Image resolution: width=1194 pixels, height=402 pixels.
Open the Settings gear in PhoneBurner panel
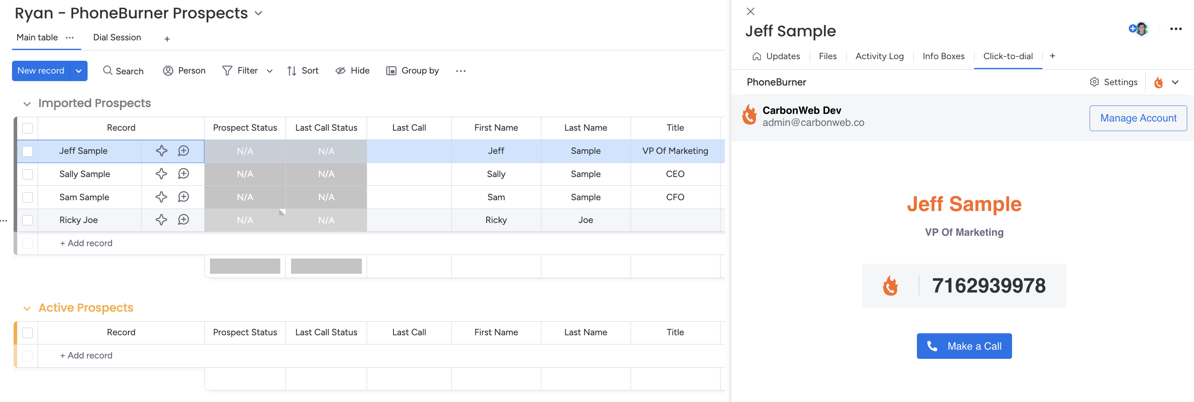pyautogui.click(x=1094, y=82)
